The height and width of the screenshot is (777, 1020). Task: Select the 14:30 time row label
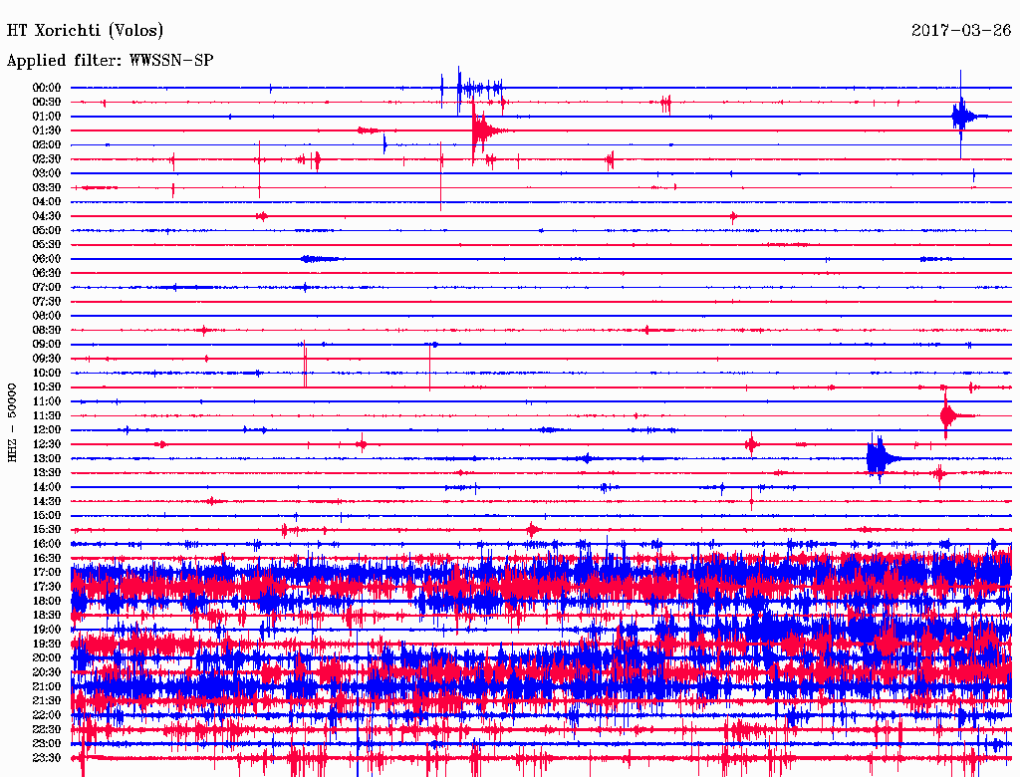(x=47, y=501)
